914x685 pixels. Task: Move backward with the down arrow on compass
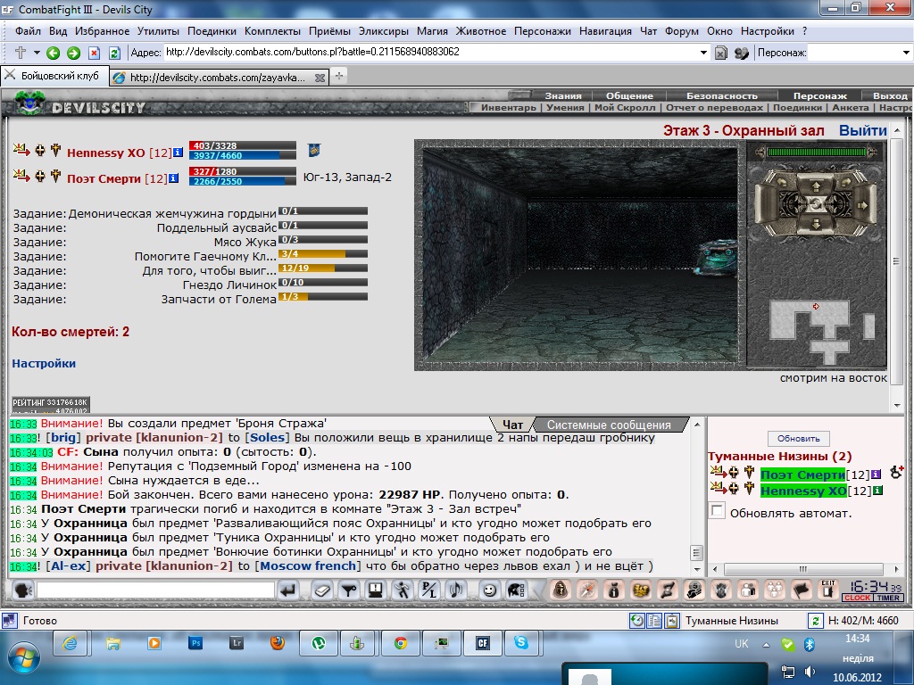pos(816,224)
